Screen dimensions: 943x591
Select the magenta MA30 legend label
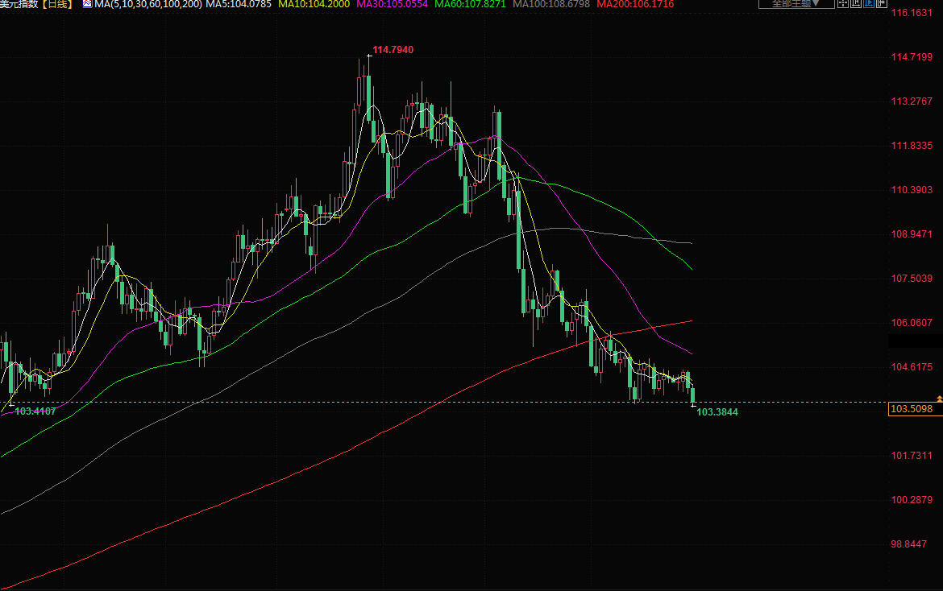[x=392, y=4]
